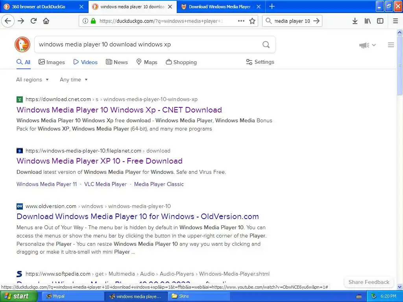Viewport: 403px width, 302px height.
Task: Open the Library bookmarks and history icon
Action: pos(368,21)
